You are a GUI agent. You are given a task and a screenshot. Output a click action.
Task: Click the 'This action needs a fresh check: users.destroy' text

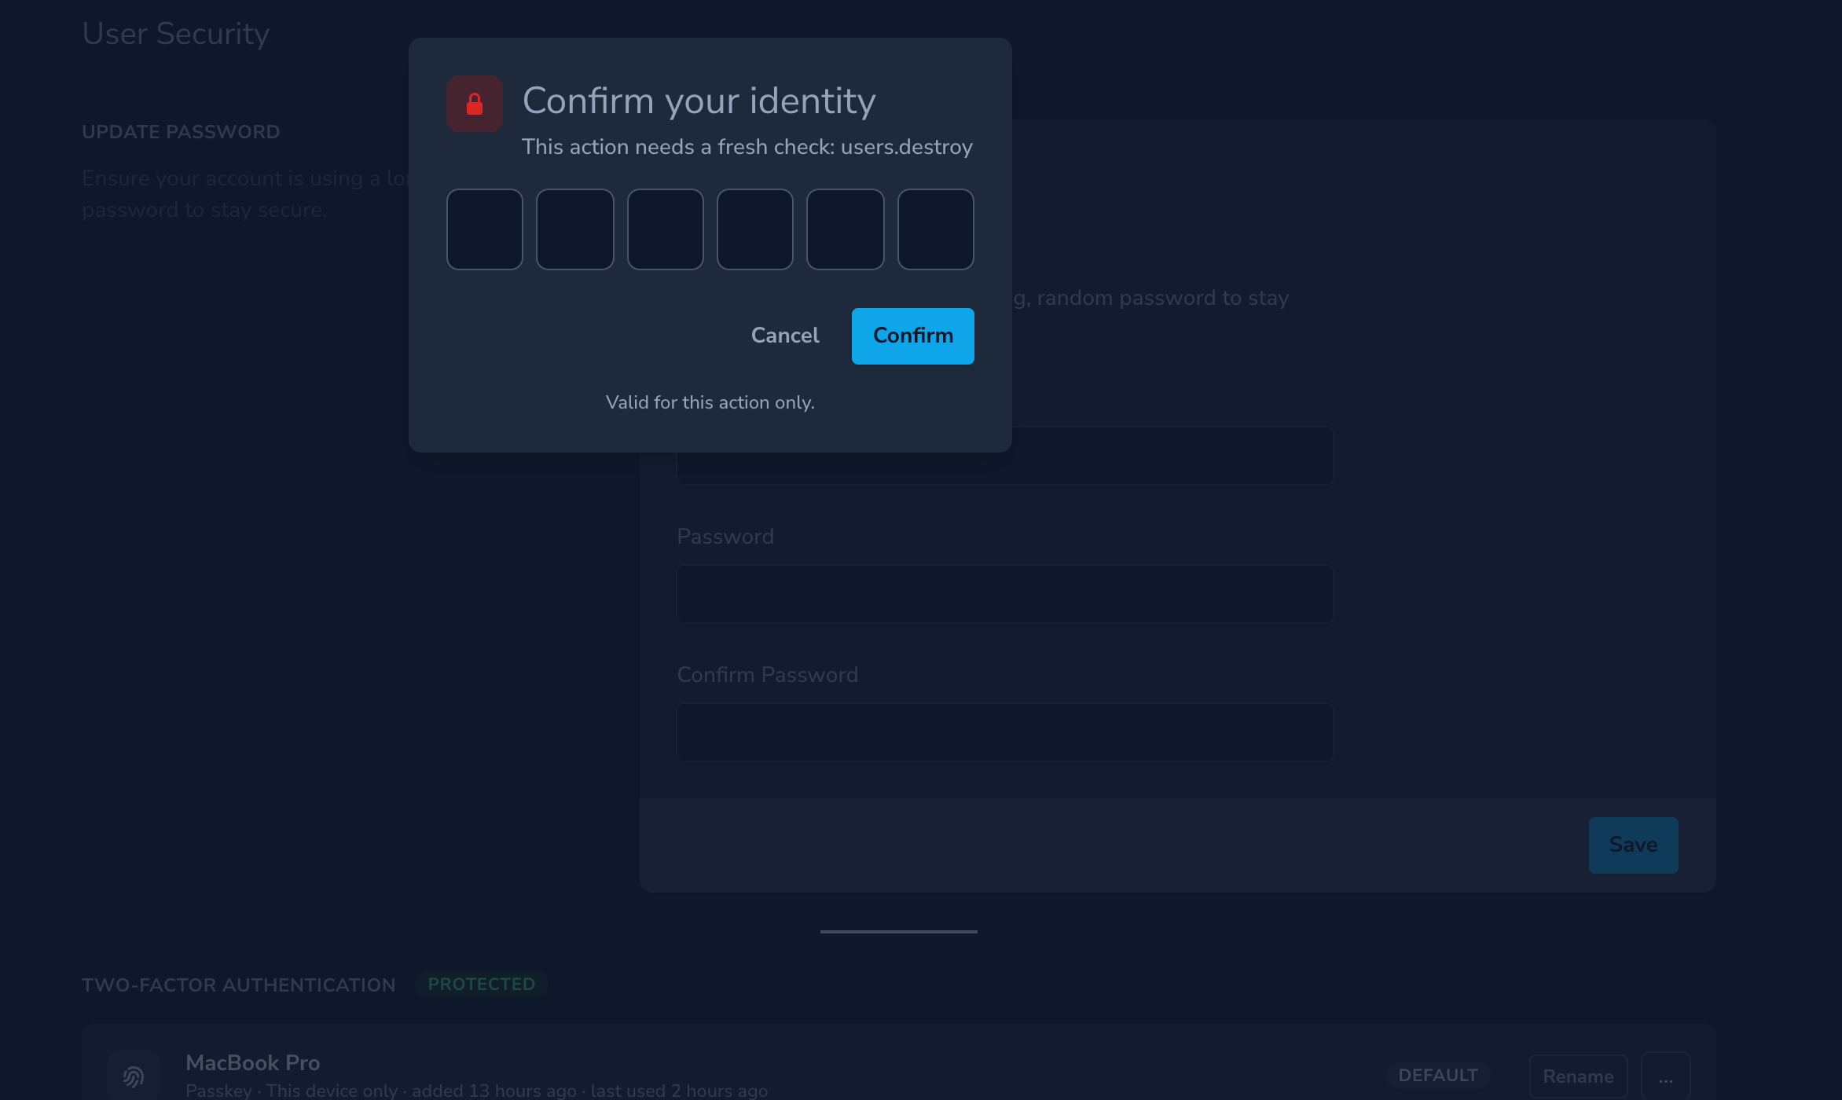pyautogui.click(x=747, y=147)
